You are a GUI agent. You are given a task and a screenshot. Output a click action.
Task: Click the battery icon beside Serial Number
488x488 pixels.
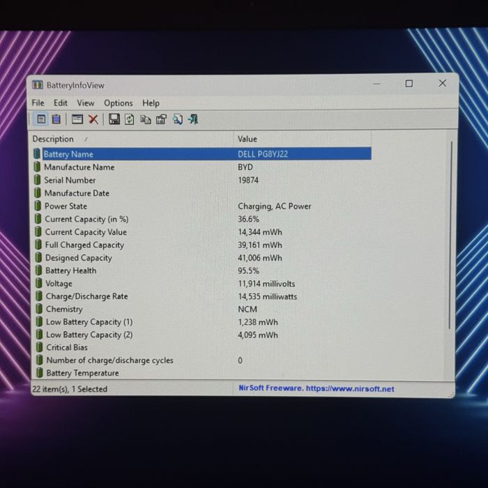(x=38, y=180)
